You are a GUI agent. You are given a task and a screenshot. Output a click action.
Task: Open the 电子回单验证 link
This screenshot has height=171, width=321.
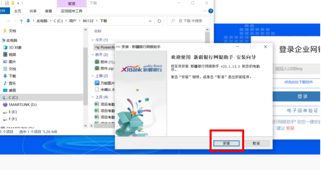[302, 111]
